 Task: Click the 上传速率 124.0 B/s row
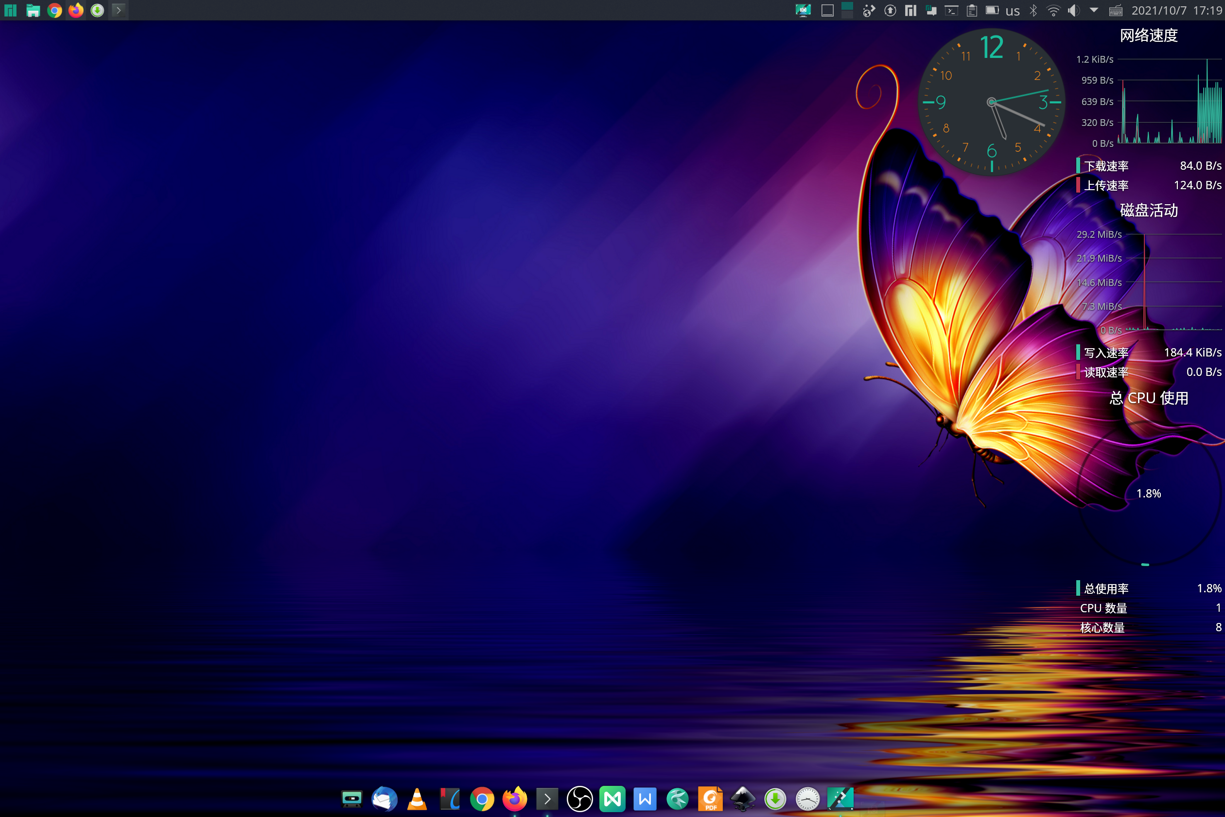[x=1148, y=185]
